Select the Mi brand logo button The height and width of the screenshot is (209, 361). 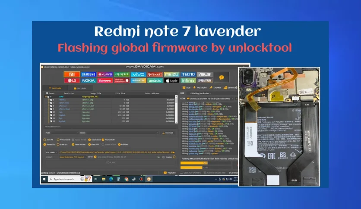(72, 74)
